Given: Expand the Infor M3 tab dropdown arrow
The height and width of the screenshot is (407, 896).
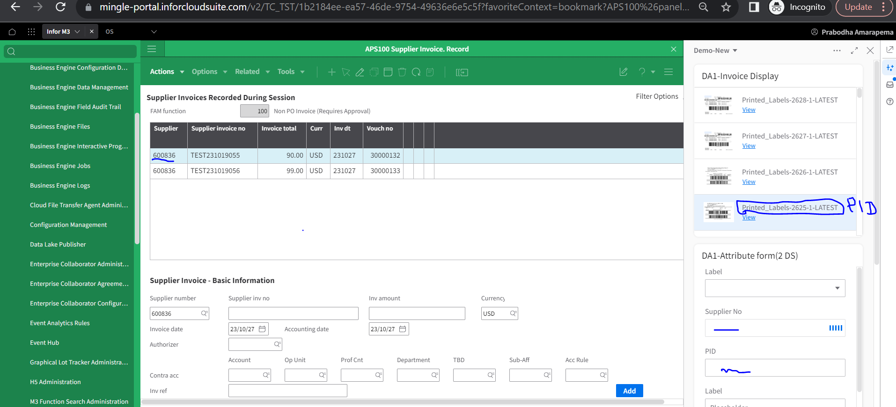Looking at the screenshot, I should point(77,32).
